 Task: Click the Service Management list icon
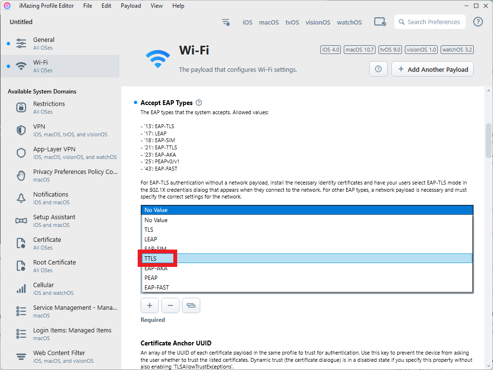point(21,312)
